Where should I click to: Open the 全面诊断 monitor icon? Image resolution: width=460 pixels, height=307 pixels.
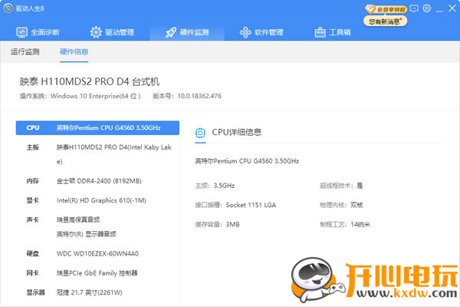21,32
